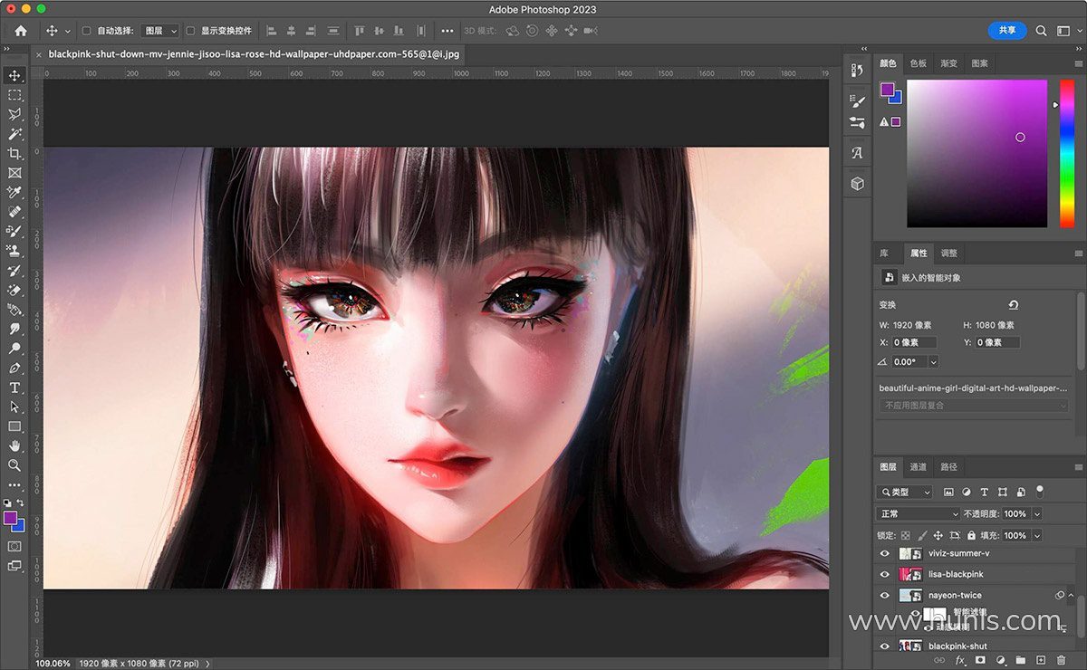Image resolution: width=1087 pixels, height=670 pixels.
Task: Select the Rectangular Marquee tool
Action: click(x=14, y=95)
